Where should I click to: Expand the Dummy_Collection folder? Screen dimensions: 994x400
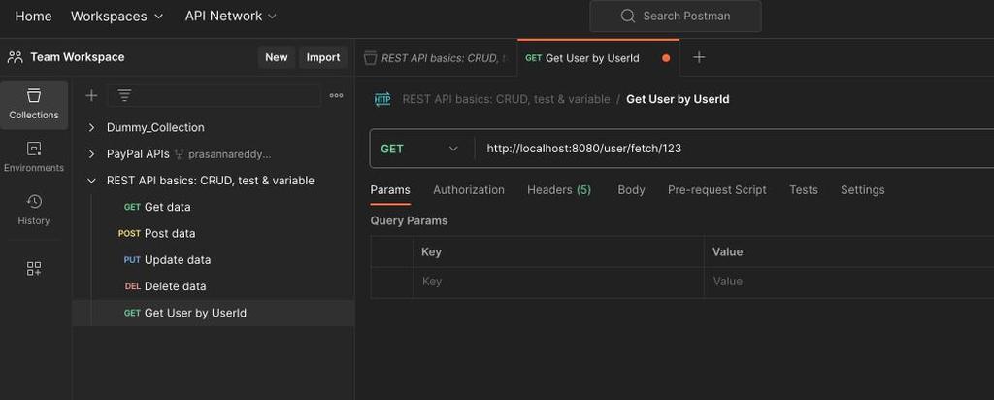click(x=92, y=127)
